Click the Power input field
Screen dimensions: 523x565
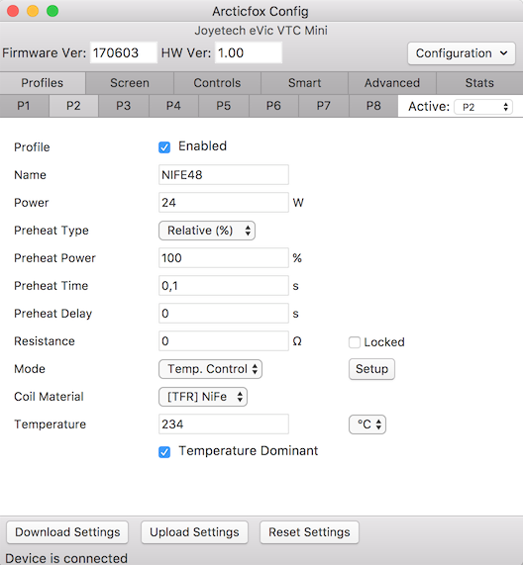[x=224, y=203]
